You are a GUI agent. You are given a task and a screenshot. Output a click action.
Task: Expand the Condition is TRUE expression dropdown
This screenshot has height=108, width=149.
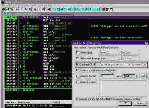point(145,65)
